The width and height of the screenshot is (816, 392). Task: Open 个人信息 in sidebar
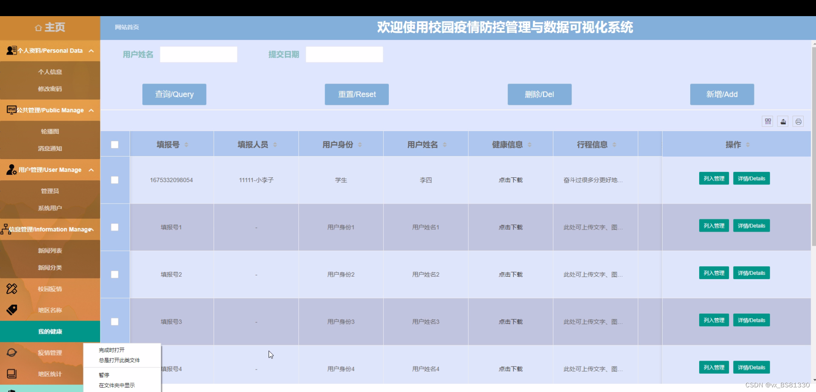(50, 72)
